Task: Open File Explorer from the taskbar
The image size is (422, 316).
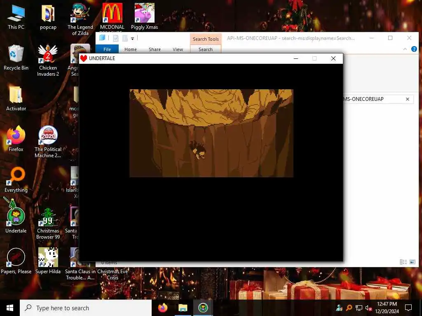Action: point(183,308)
